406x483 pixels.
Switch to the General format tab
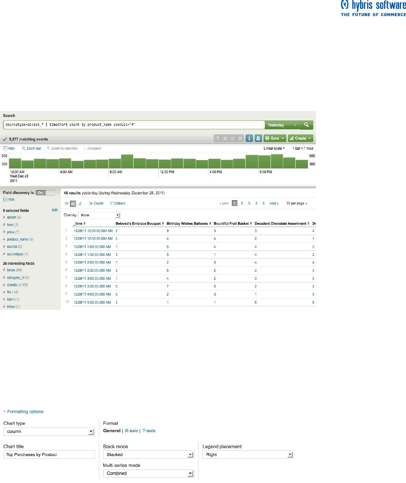click(112, 431)
